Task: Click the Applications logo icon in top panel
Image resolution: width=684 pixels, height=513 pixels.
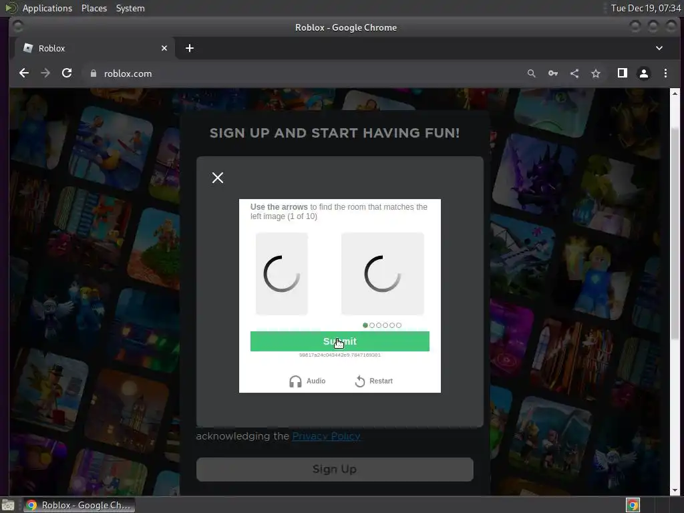Action: [11, 8]
